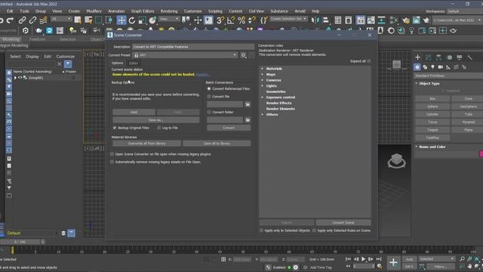Toggle the Angle Snap icon
Image resolution: width=483 pixels, height=272 pixels.
230,20
